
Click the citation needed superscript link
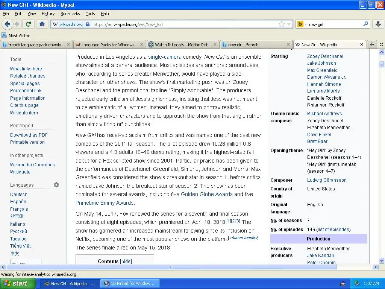243,237
